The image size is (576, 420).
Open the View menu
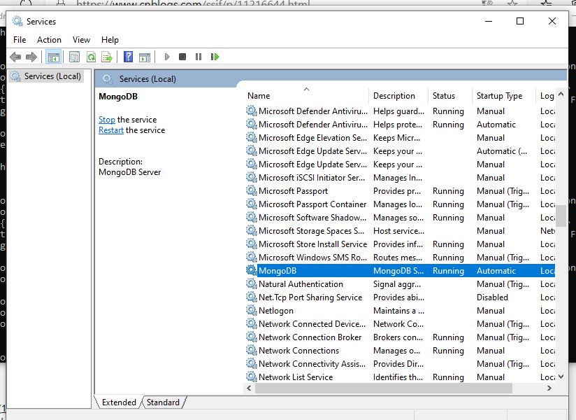pyautogui.click(x=81, y=40)
